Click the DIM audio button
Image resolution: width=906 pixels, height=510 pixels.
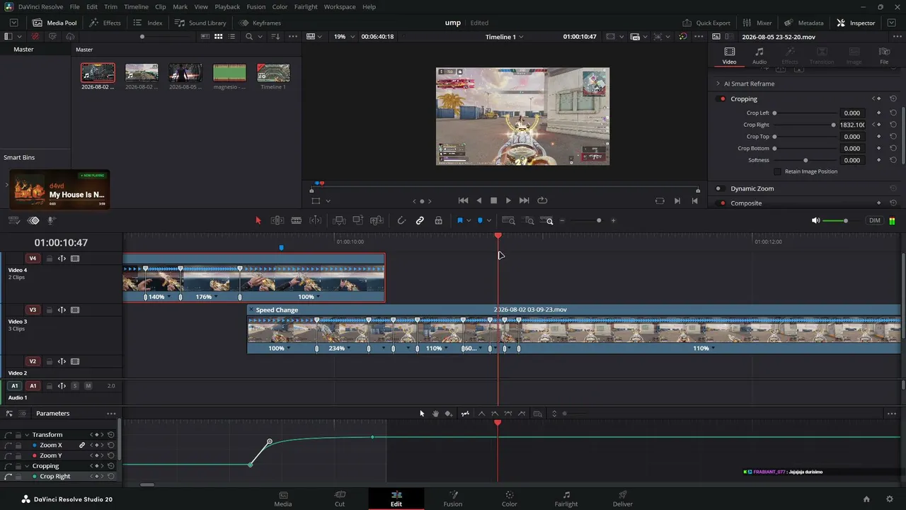(x=875, y=220)
